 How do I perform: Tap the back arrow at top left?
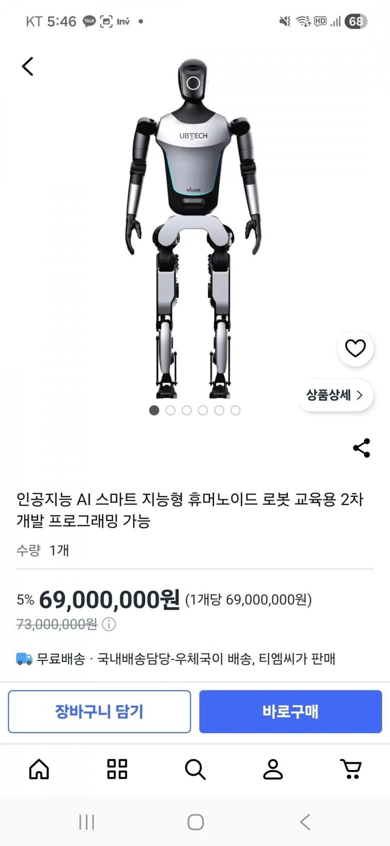(x=28, y=66)
